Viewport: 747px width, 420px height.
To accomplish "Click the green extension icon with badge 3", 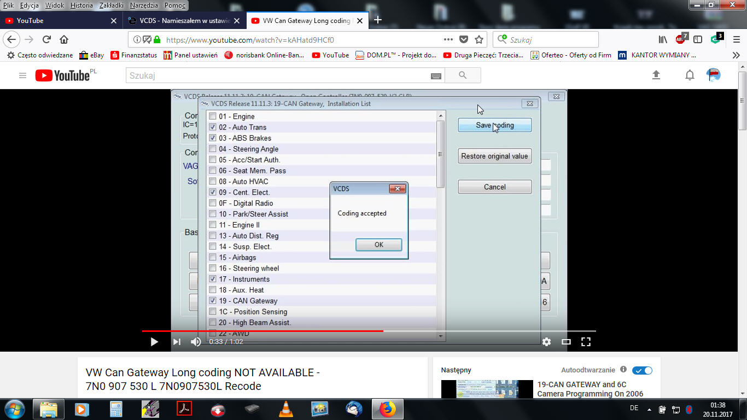I will point(716,39).
